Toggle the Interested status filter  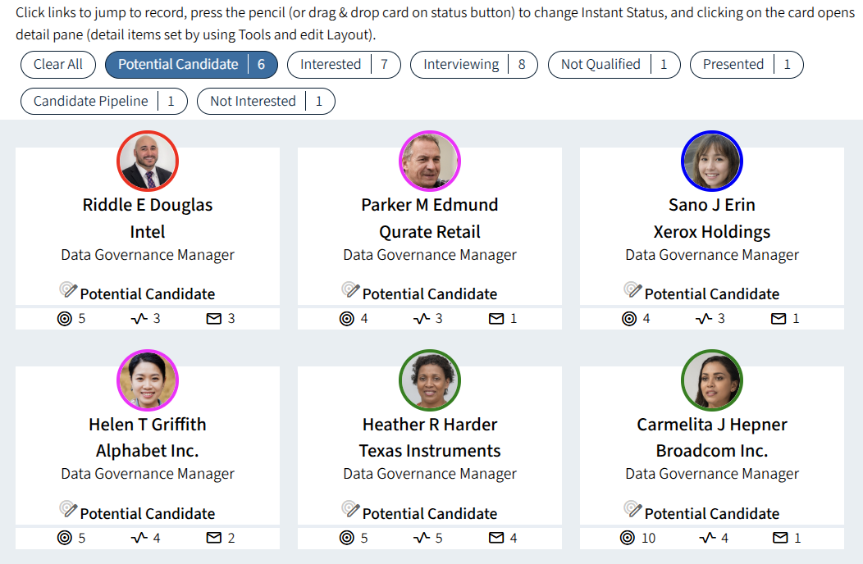point(344,65)
